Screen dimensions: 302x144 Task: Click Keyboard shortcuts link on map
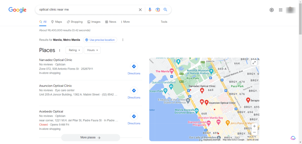(212, 140)
